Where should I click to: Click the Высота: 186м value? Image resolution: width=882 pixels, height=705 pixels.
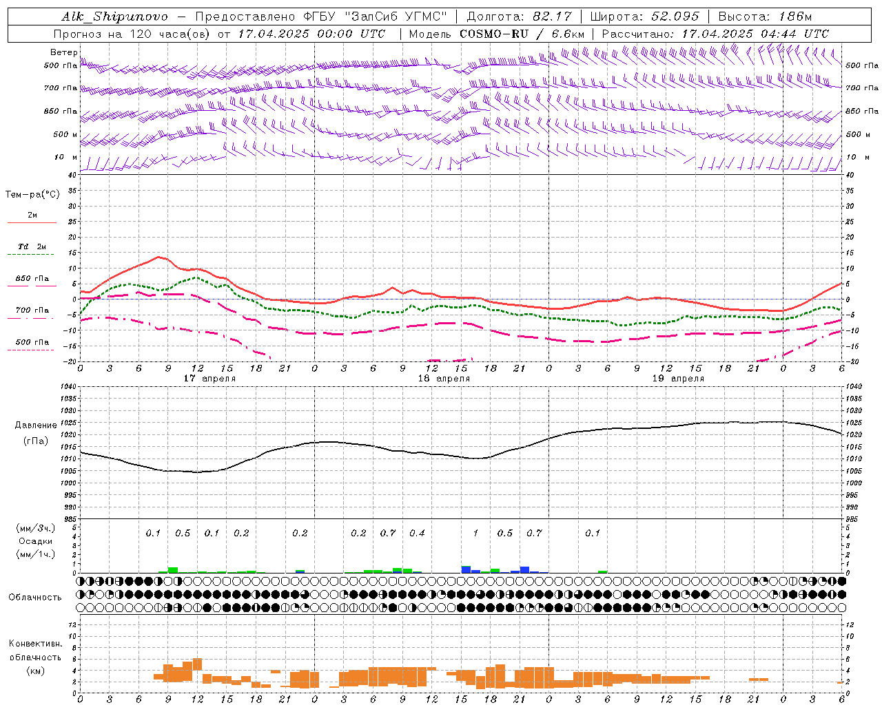coord(766,17)
